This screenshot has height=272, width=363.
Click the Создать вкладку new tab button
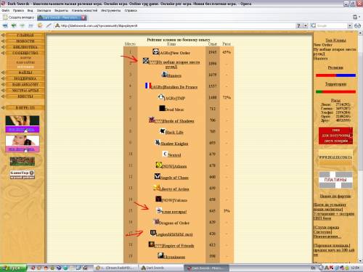point(19,17)
